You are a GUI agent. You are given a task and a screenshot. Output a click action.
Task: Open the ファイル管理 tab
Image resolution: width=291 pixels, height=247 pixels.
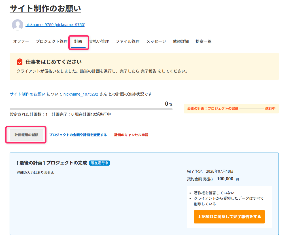[128, 41]
